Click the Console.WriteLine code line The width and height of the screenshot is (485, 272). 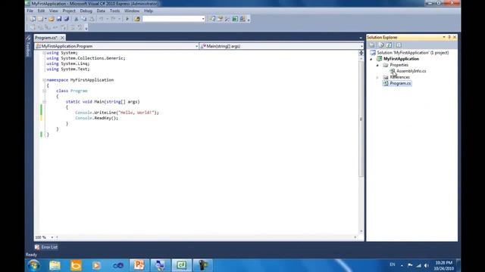(x=117, y=113)
